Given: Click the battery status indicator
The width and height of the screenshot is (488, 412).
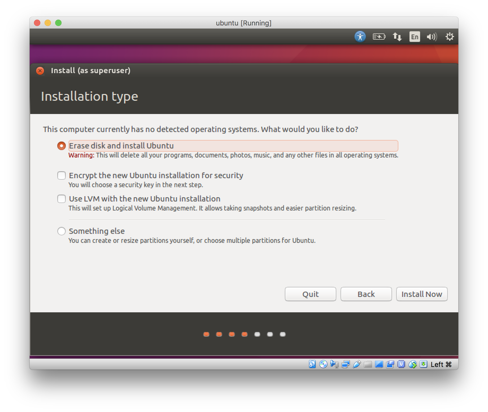Looking at the screenshot, I should pos(379,37).
